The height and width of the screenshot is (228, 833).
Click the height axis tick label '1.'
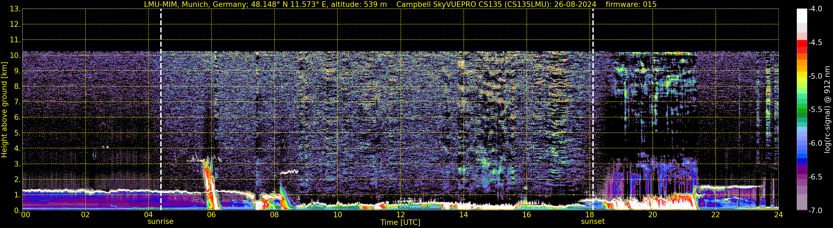click(17, 195)
